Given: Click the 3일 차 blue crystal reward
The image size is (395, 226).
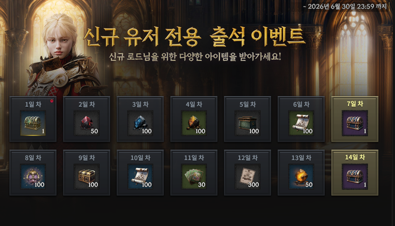Looking at the screenshot, I should pos(140,123).
